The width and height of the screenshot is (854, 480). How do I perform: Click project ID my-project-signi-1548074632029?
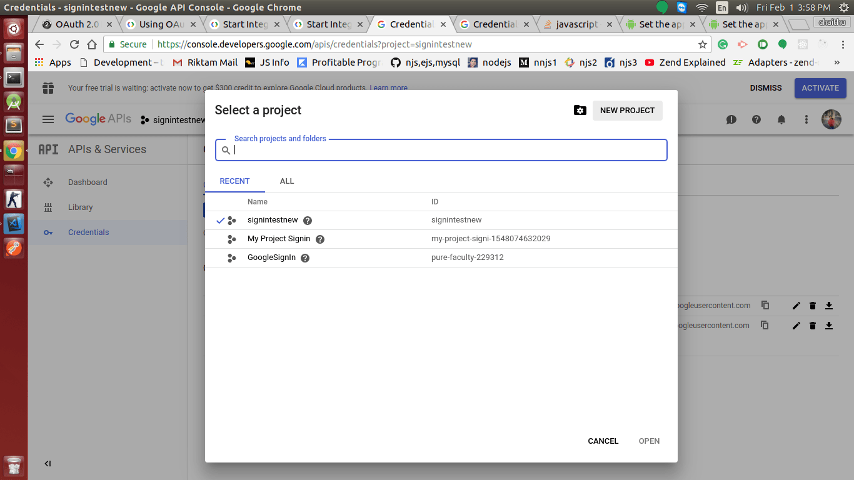pos(491,239)
